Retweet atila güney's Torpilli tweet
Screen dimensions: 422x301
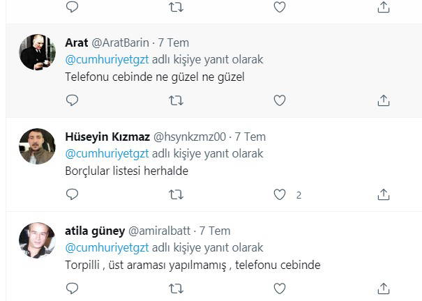coord(176,288)
